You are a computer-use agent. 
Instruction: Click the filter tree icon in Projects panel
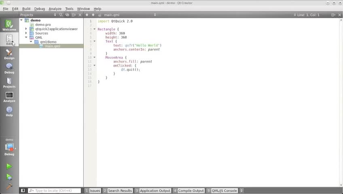click(61, 15)
